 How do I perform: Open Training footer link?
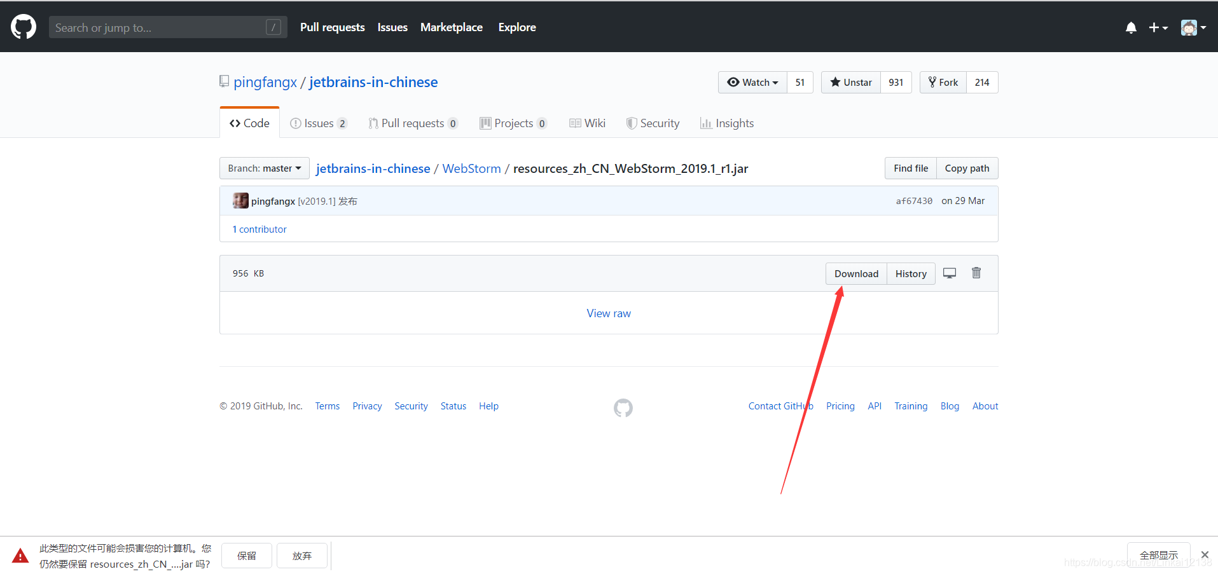(911, 406)
